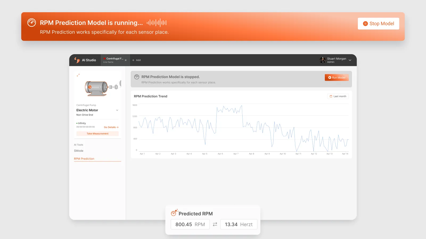Expand the Electric Motor dropdown chevron
Viewport: 426px width, 239px height.
click(x=117, y=110)
